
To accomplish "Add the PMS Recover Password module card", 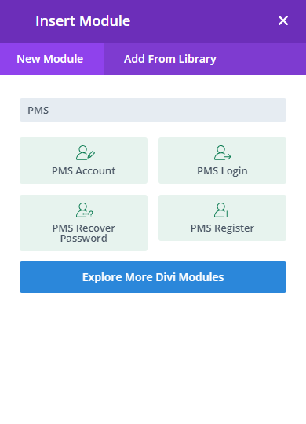I will [x=83, y=223].
